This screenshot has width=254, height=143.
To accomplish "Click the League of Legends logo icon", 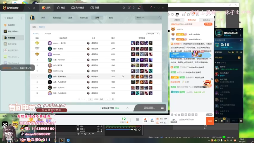I will click(x=32, y=18).
